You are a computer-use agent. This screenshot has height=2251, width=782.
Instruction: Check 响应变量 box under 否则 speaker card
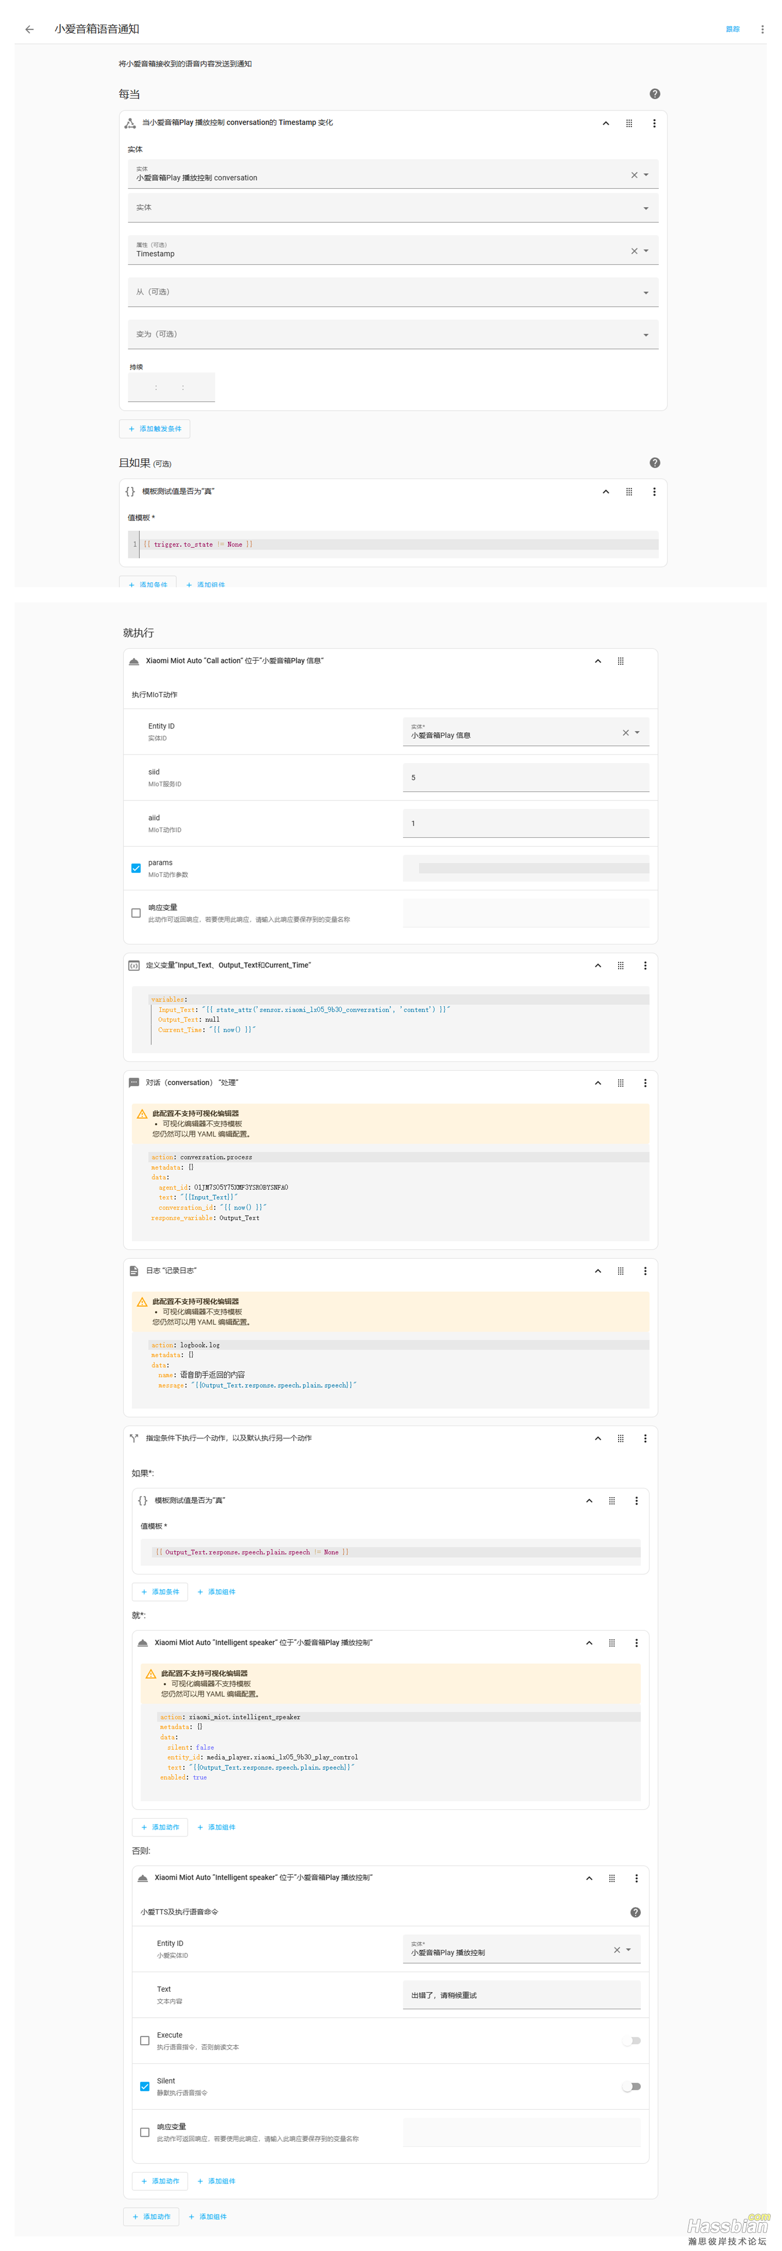(x=144, y=2132)
